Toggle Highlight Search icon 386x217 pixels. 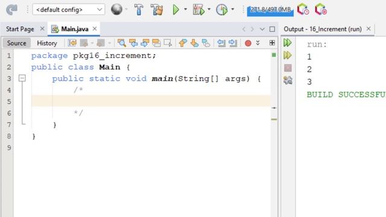coord(156,43)
